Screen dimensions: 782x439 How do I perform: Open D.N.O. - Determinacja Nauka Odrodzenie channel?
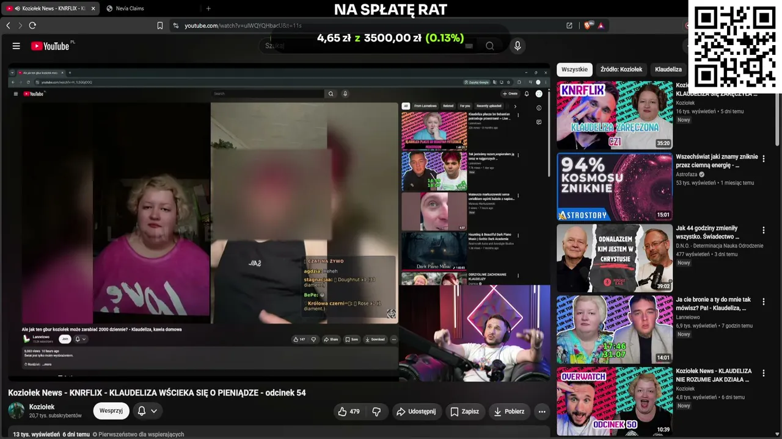pos(719,246)
